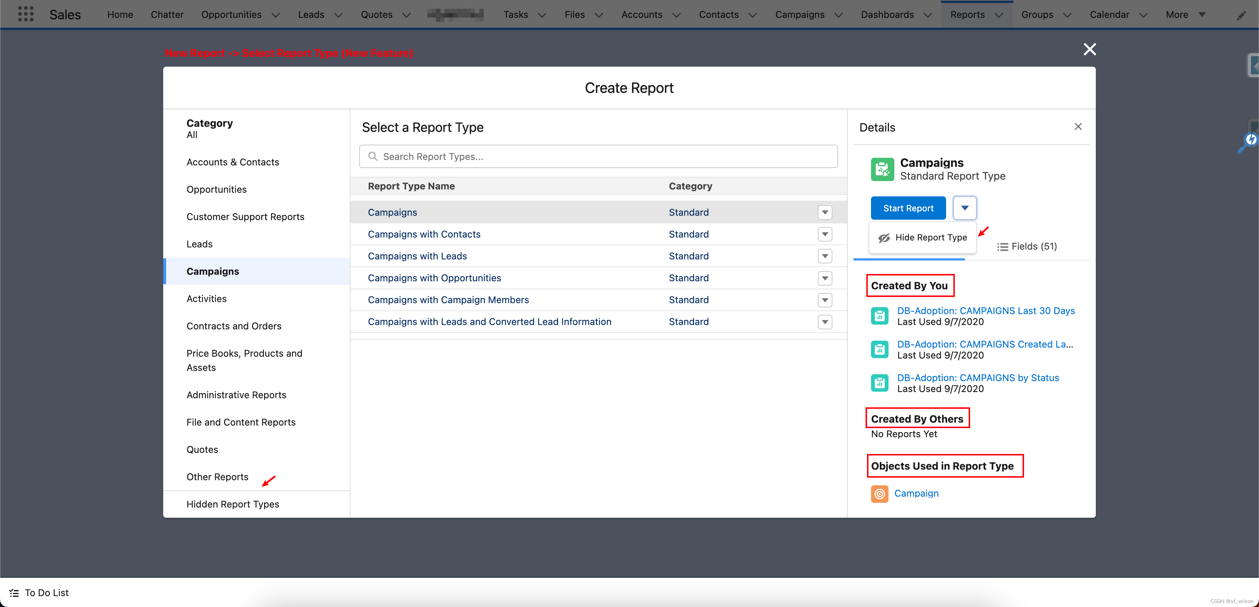Expand the Accounts nav chevron
This screenshot has width=1259, height=607.
point(676,15)
